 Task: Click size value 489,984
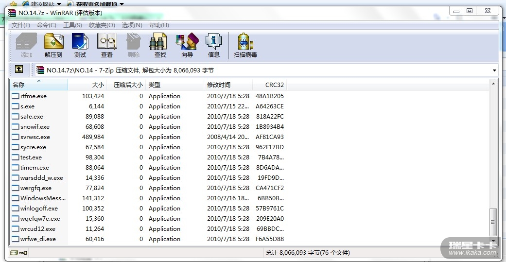tap(93, 137)
